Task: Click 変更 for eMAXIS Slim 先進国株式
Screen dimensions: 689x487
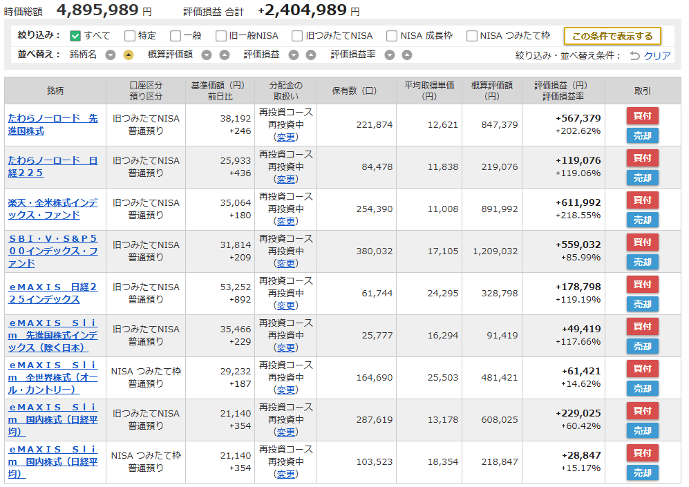Action: click(285, 347)
